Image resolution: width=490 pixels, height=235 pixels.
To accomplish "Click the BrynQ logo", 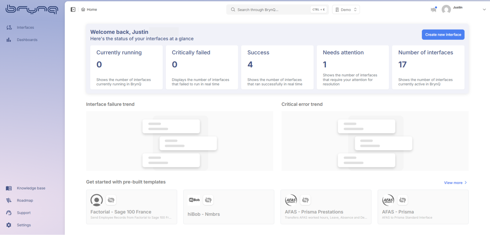I will (x=32, y=9).
